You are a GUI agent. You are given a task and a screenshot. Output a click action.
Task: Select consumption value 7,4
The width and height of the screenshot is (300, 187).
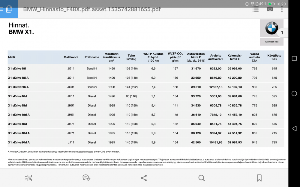[x=153, y=87]
